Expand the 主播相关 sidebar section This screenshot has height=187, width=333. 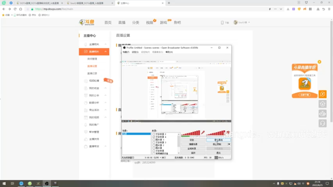[x=106, y=44]
